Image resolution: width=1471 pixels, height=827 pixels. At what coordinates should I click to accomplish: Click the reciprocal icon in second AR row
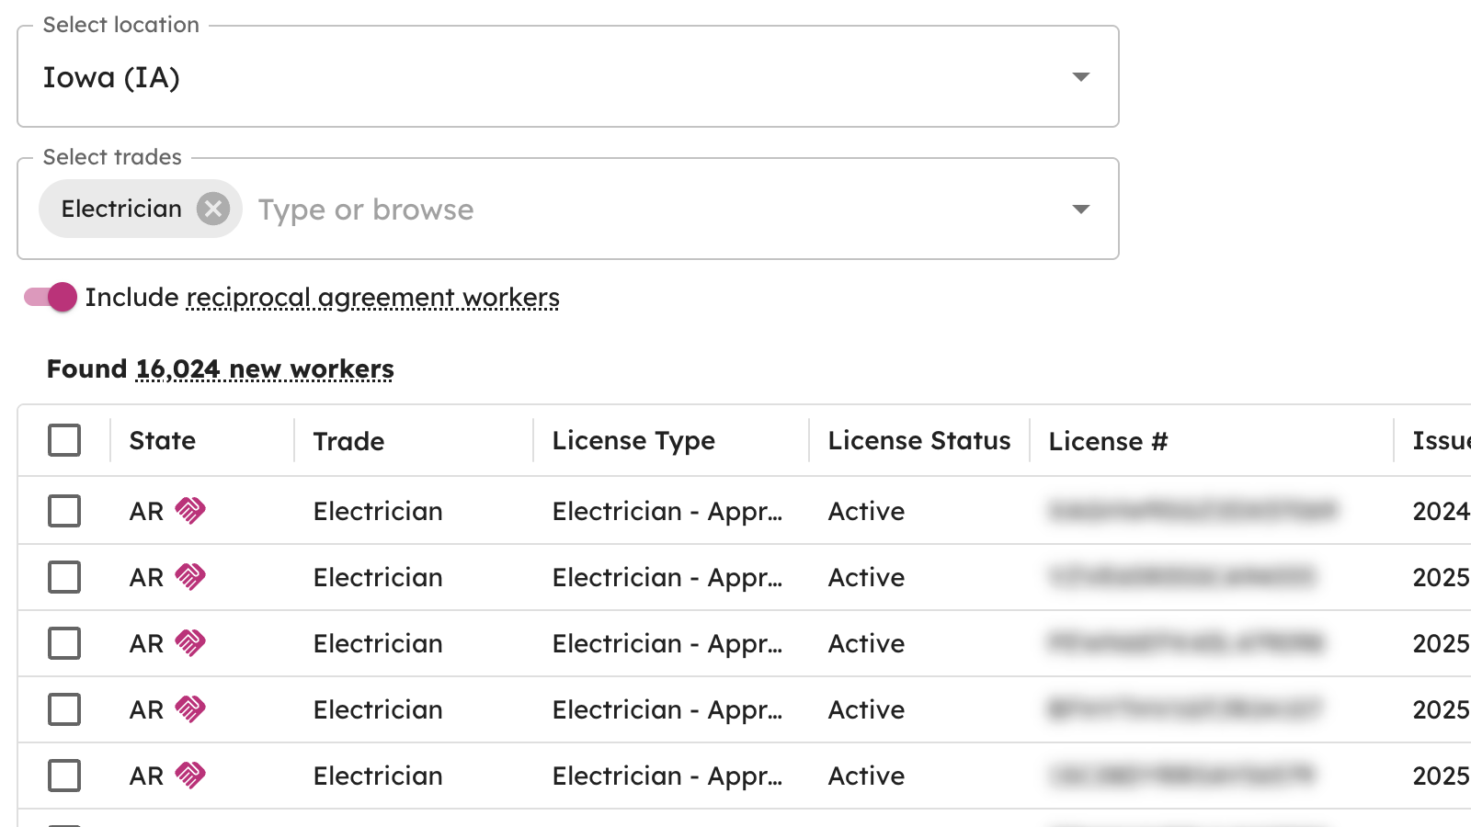click(x=190, y=576)
